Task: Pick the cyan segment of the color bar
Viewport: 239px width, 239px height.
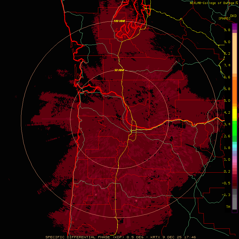Action: pos(234,146)
